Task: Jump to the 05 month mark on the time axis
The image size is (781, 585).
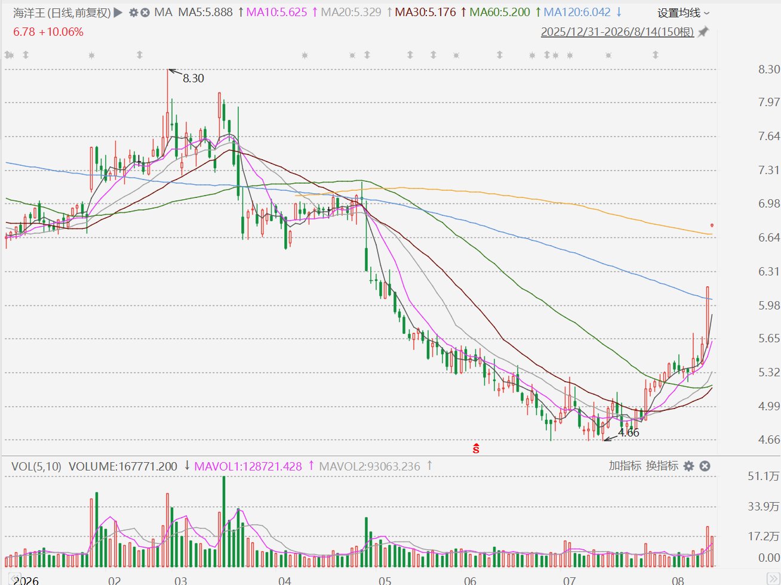Action: tap(385, 580)
